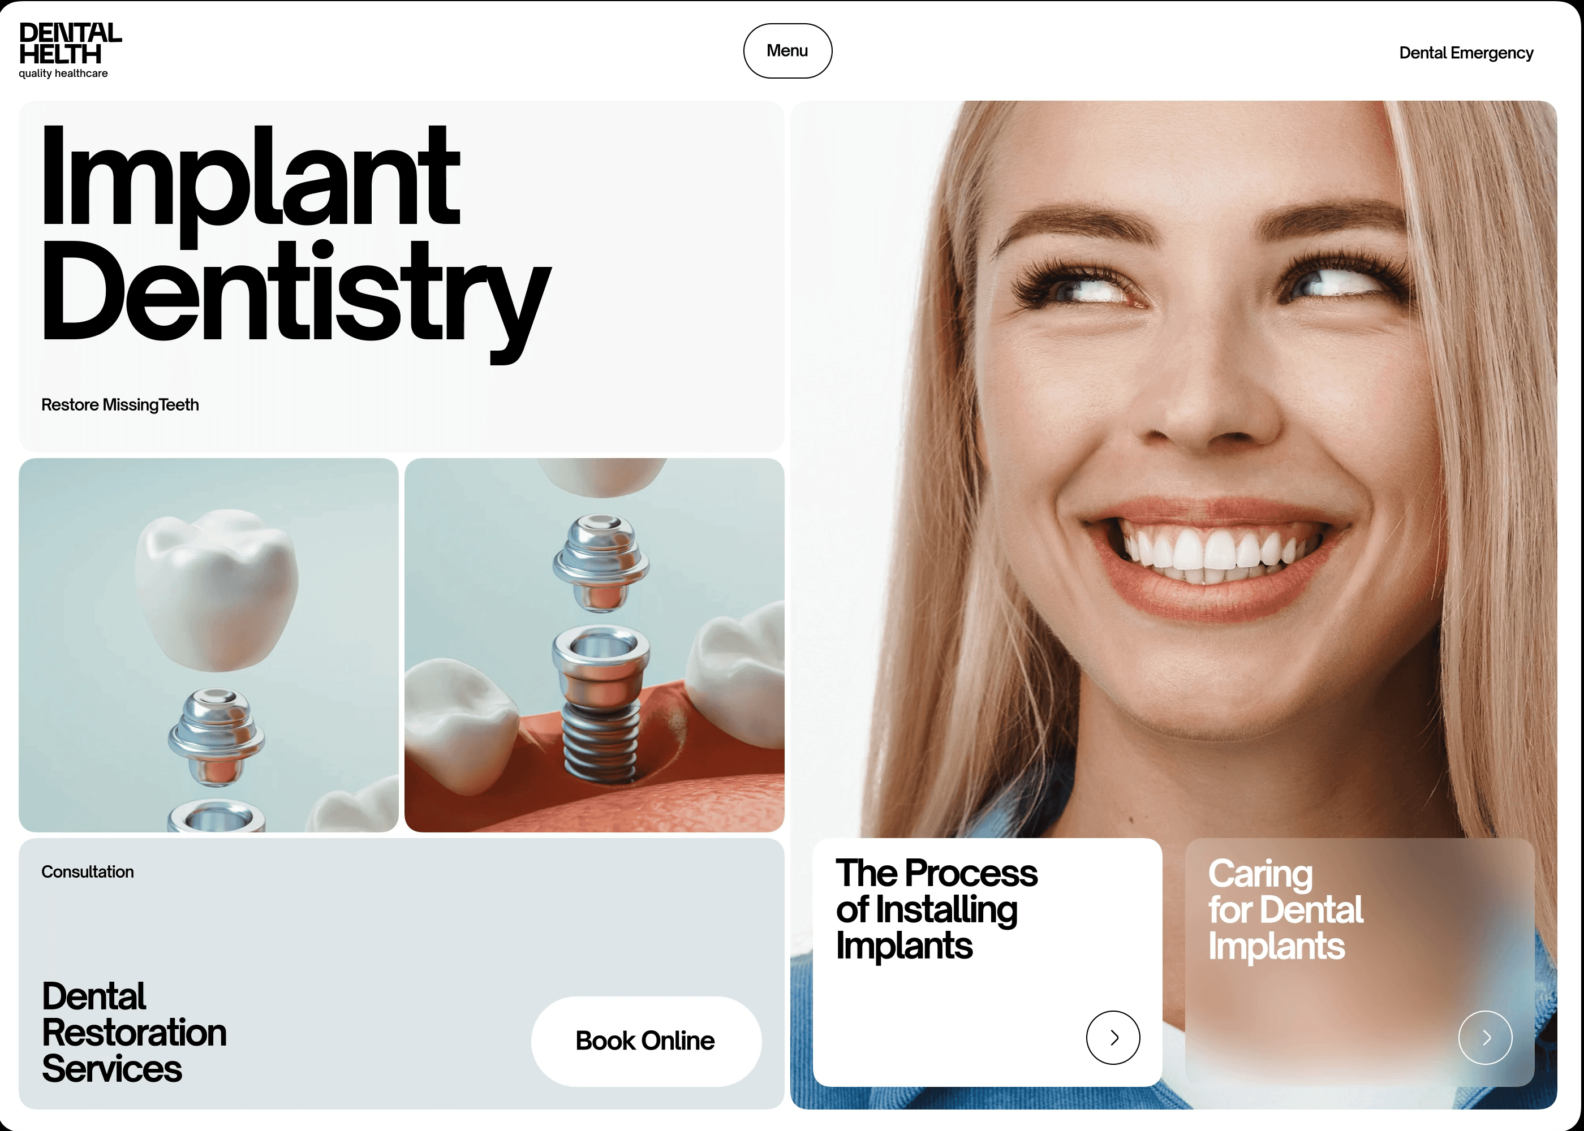Click the arrow on Process of Installing card
Screen dimensions: 1584x1131
pyautogui.click(x=1112, y=1037)
